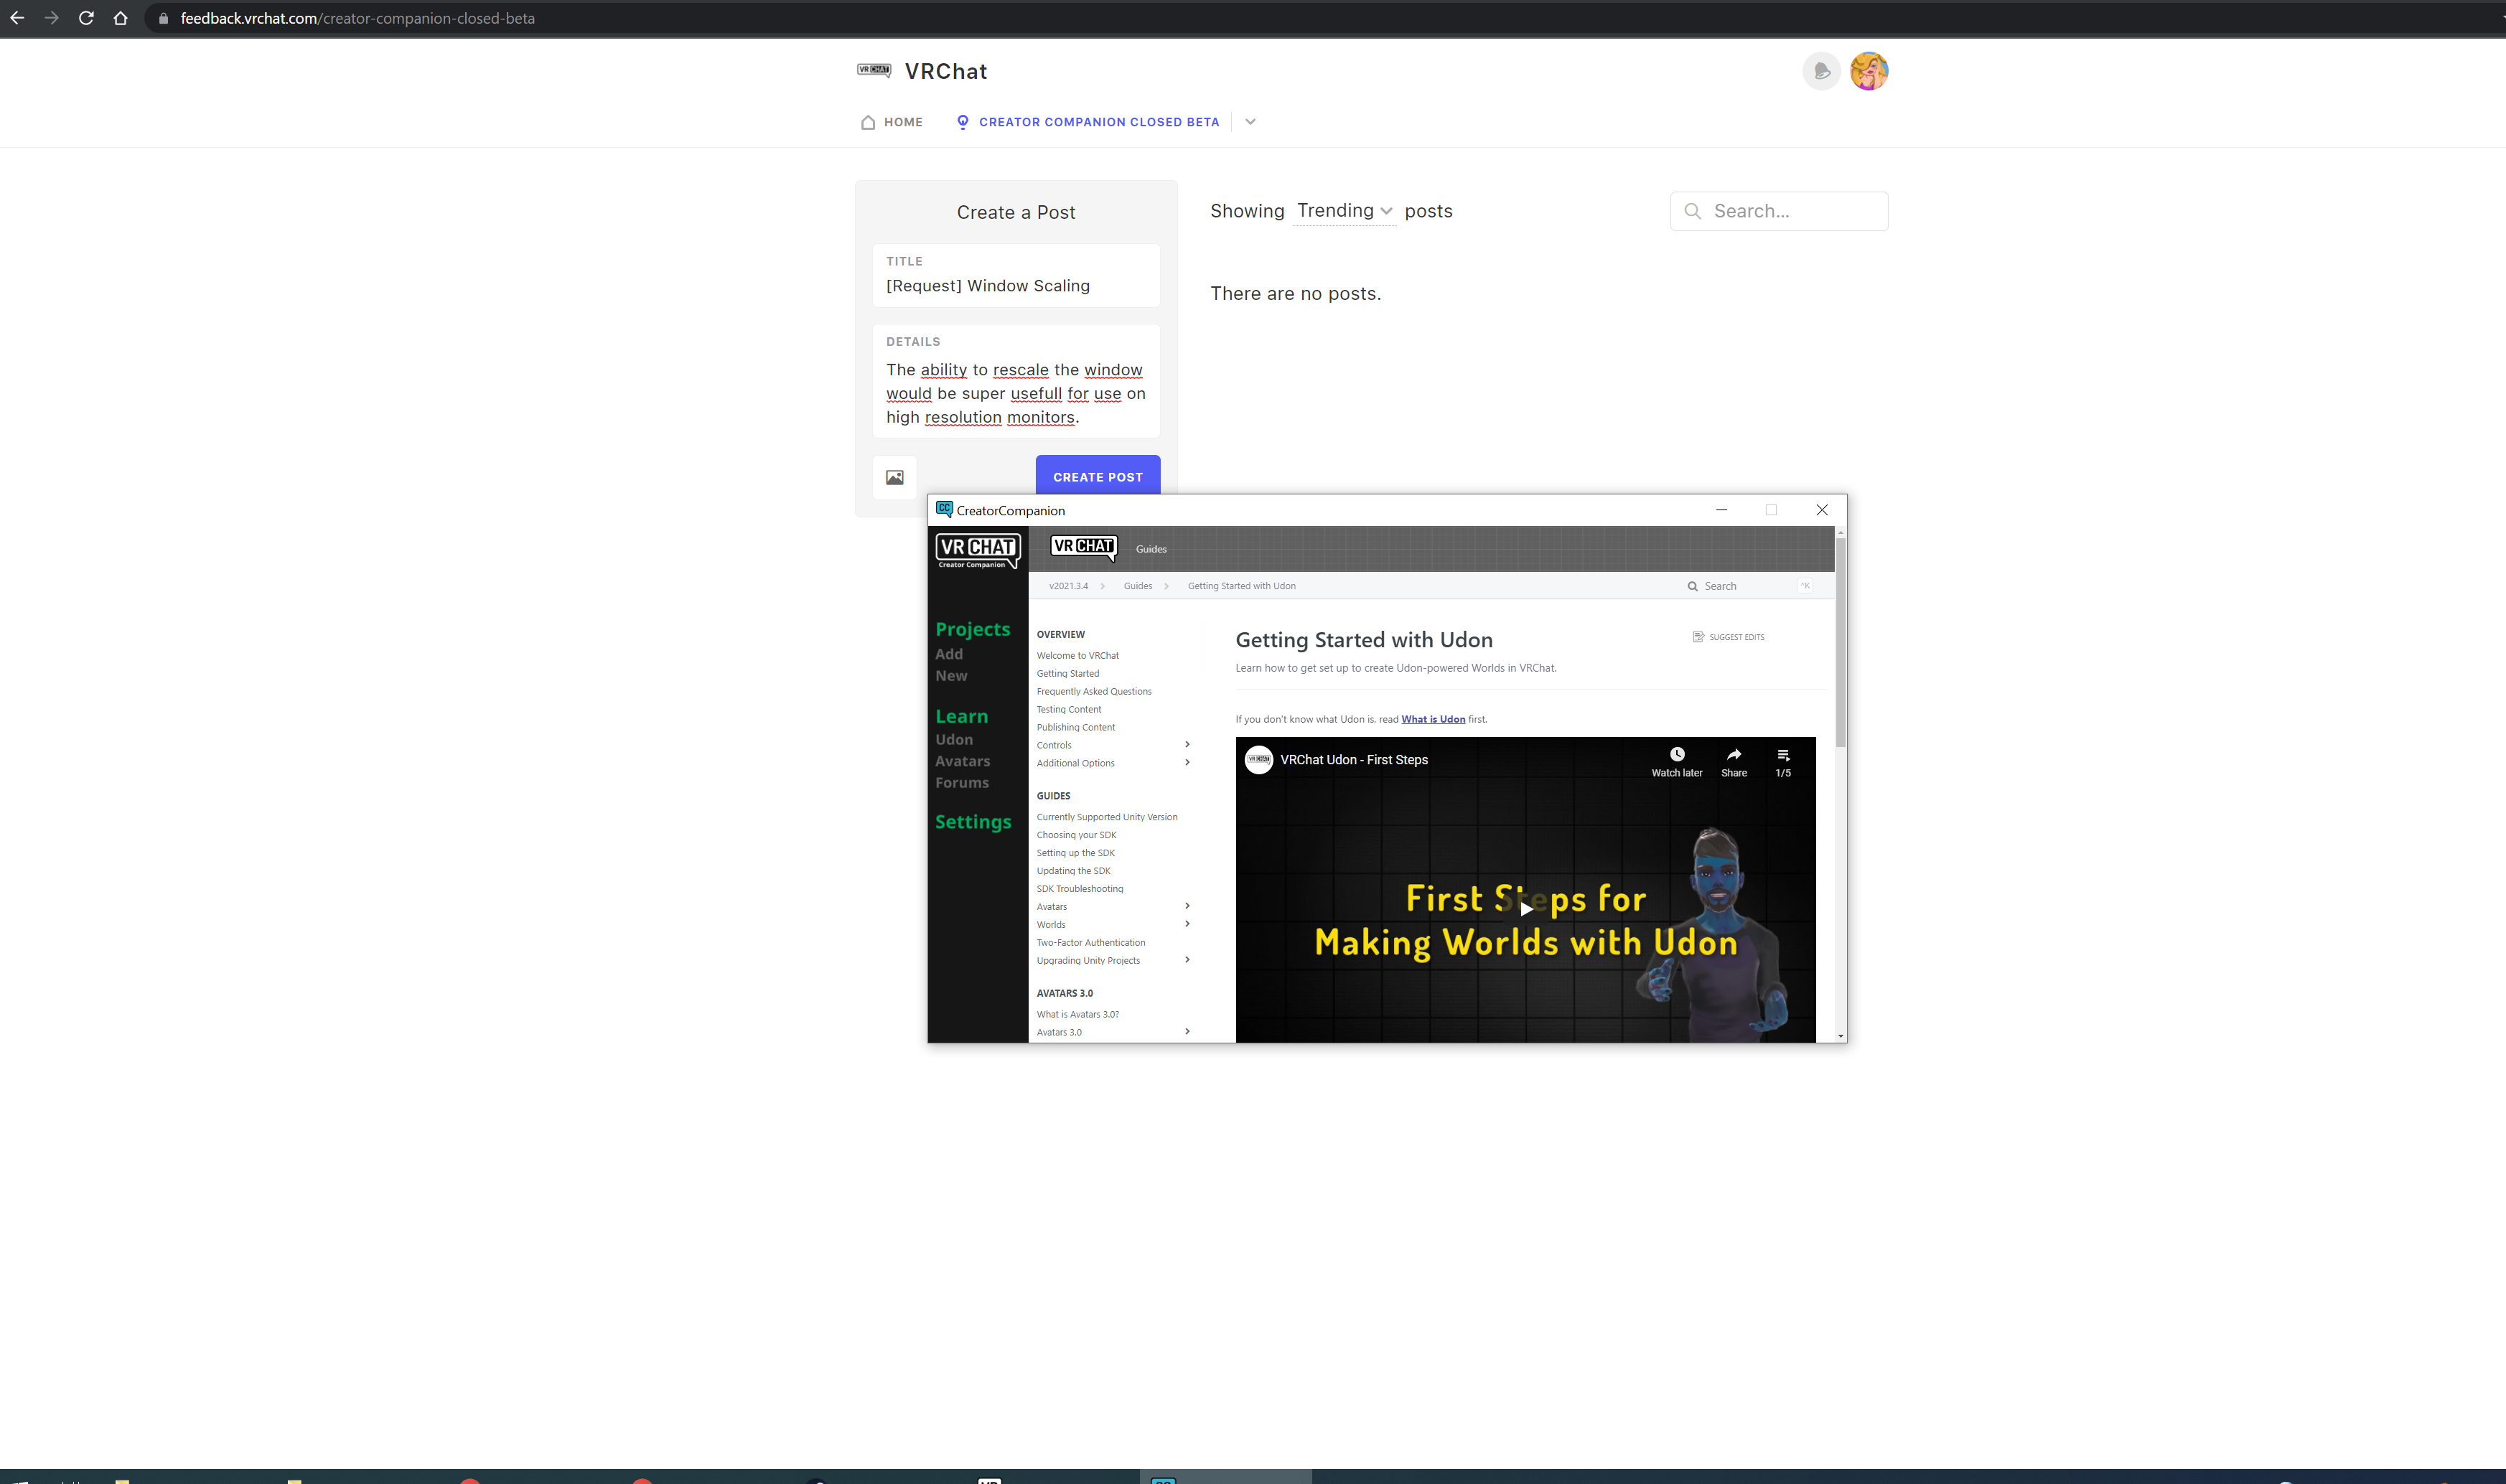This screenshot has width=2506, height=1484.
Task: Open the user profile avatar
Action: click(x=1869, y=71)
